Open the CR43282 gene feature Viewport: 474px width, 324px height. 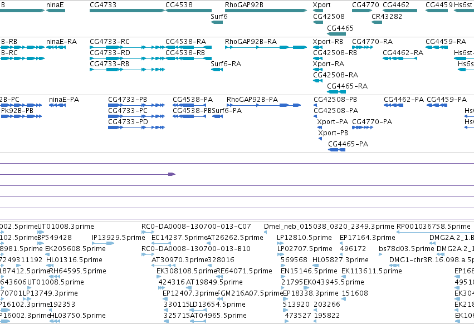tap(377, 22)
